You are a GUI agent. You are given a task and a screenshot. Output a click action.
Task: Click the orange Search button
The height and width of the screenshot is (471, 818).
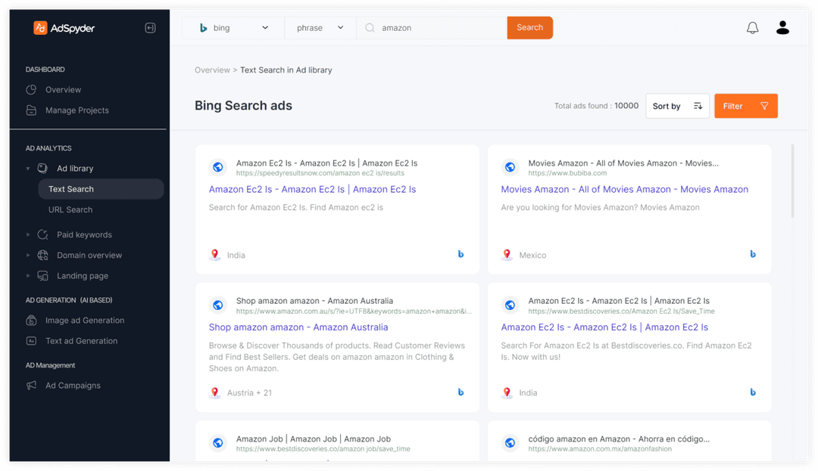tap(529, 26)
